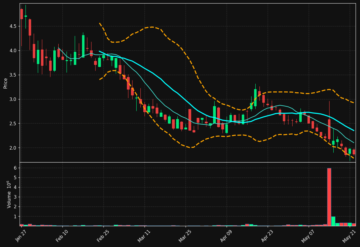The height and width of the screenshot is (247, 360).
Task: Select the volume tick label 4
Action: tap(15, 187)
